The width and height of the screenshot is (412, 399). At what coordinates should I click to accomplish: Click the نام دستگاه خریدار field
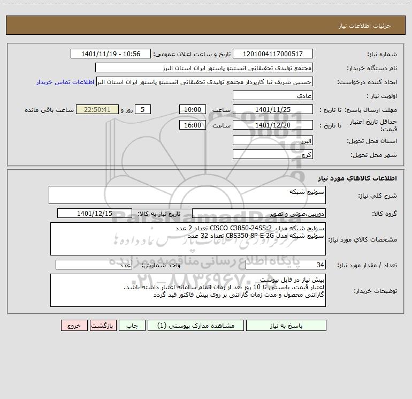pyautogui.click(x=204, y=67)
